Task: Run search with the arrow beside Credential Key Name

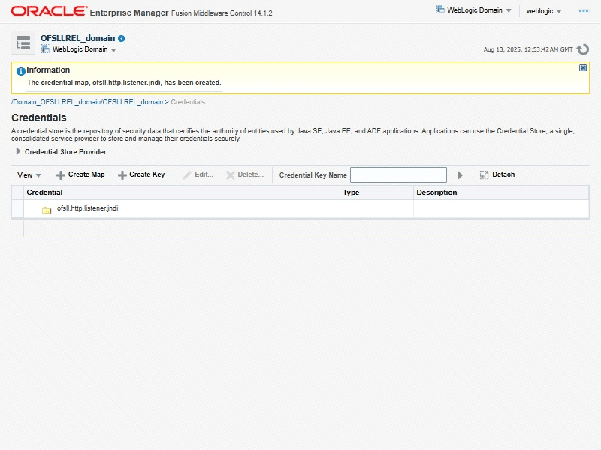Action: pos(460,175)
